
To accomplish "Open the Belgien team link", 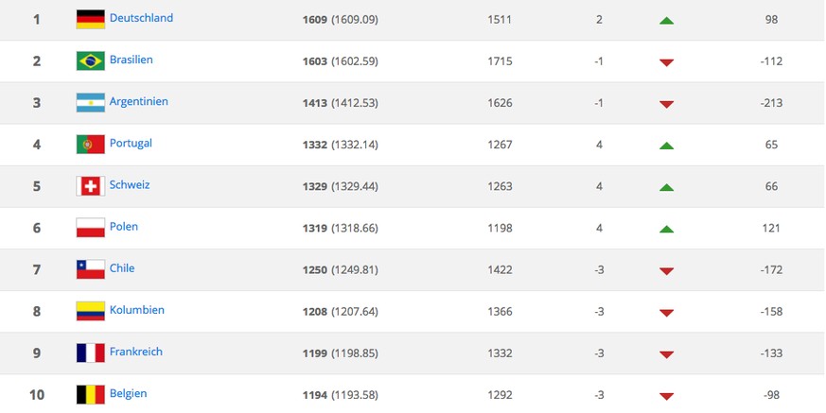I will click(128, 393).
